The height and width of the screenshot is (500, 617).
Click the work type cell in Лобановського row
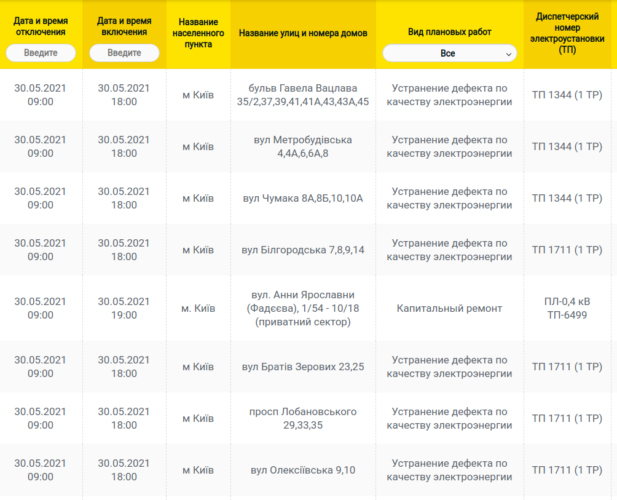pyautogui.click(x=449, y=418)
